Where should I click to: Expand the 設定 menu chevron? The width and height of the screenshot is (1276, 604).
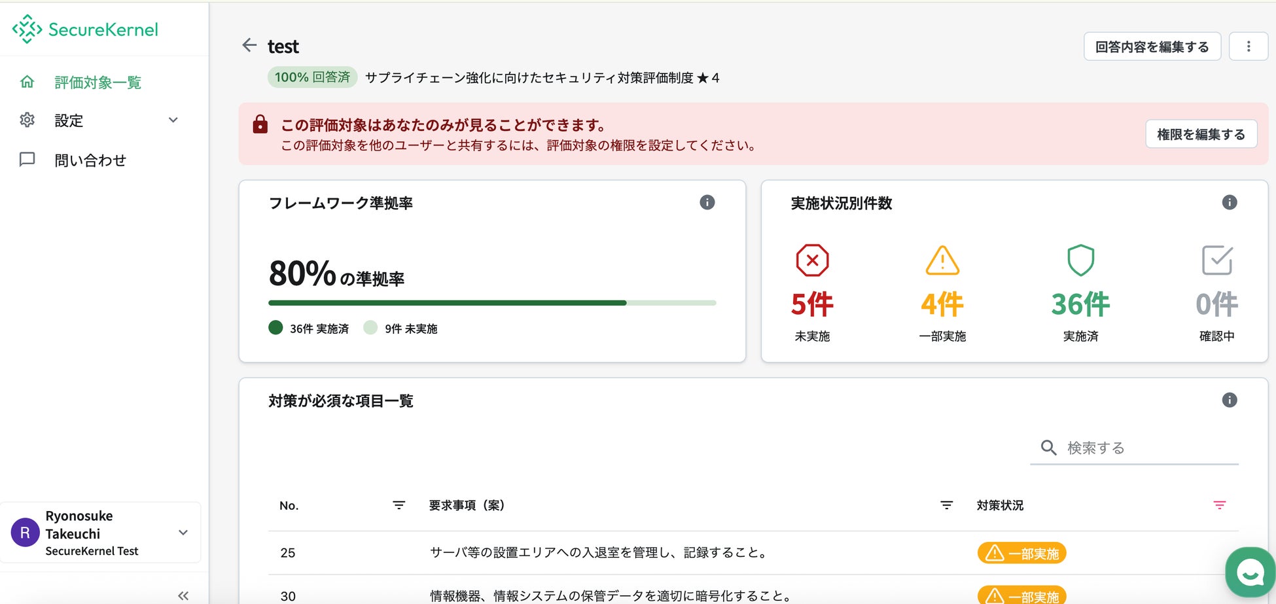[173, 120]
